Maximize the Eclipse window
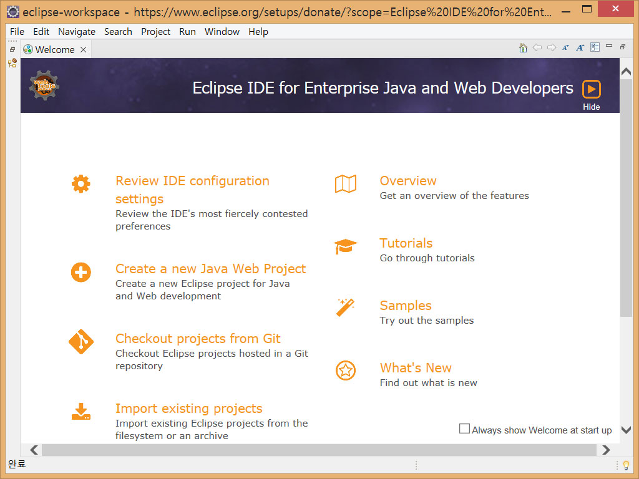Image resolution: width=639 pixels, height=479 pixels. [587, 9]
